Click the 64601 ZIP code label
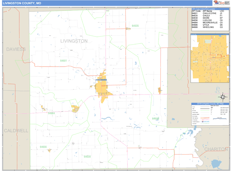Screen dimensions: 232x171 click(63, 60)
